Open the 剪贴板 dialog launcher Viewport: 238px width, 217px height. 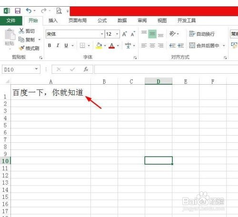coord(41,58)
